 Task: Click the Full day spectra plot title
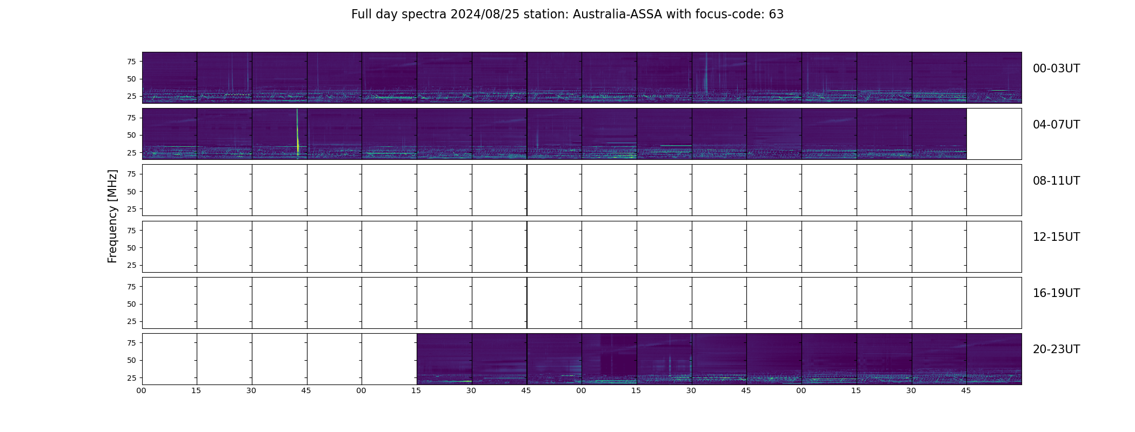coord(567,15)
